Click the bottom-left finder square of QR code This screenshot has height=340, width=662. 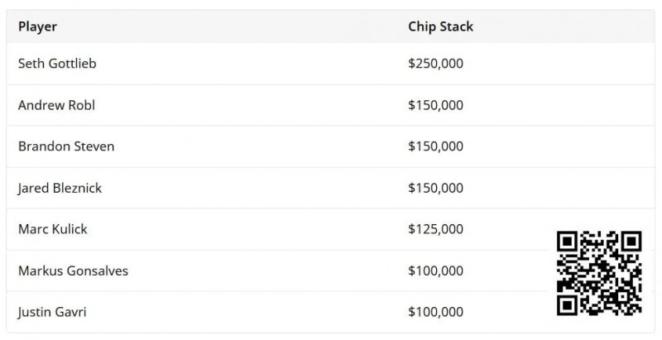click(568, 304)
